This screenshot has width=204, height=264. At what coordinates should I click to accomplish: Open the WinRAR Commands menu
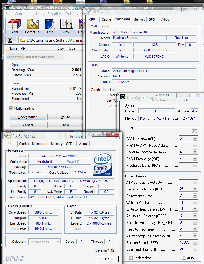[x=23, y=14]
